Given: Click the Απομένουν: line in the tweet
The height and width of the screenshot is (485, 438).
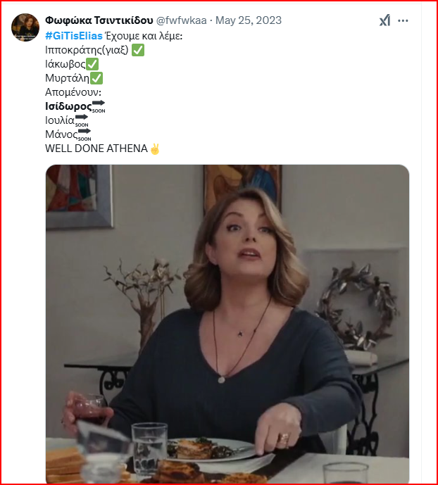Looking at the screenshot, I should click(73, 92).
